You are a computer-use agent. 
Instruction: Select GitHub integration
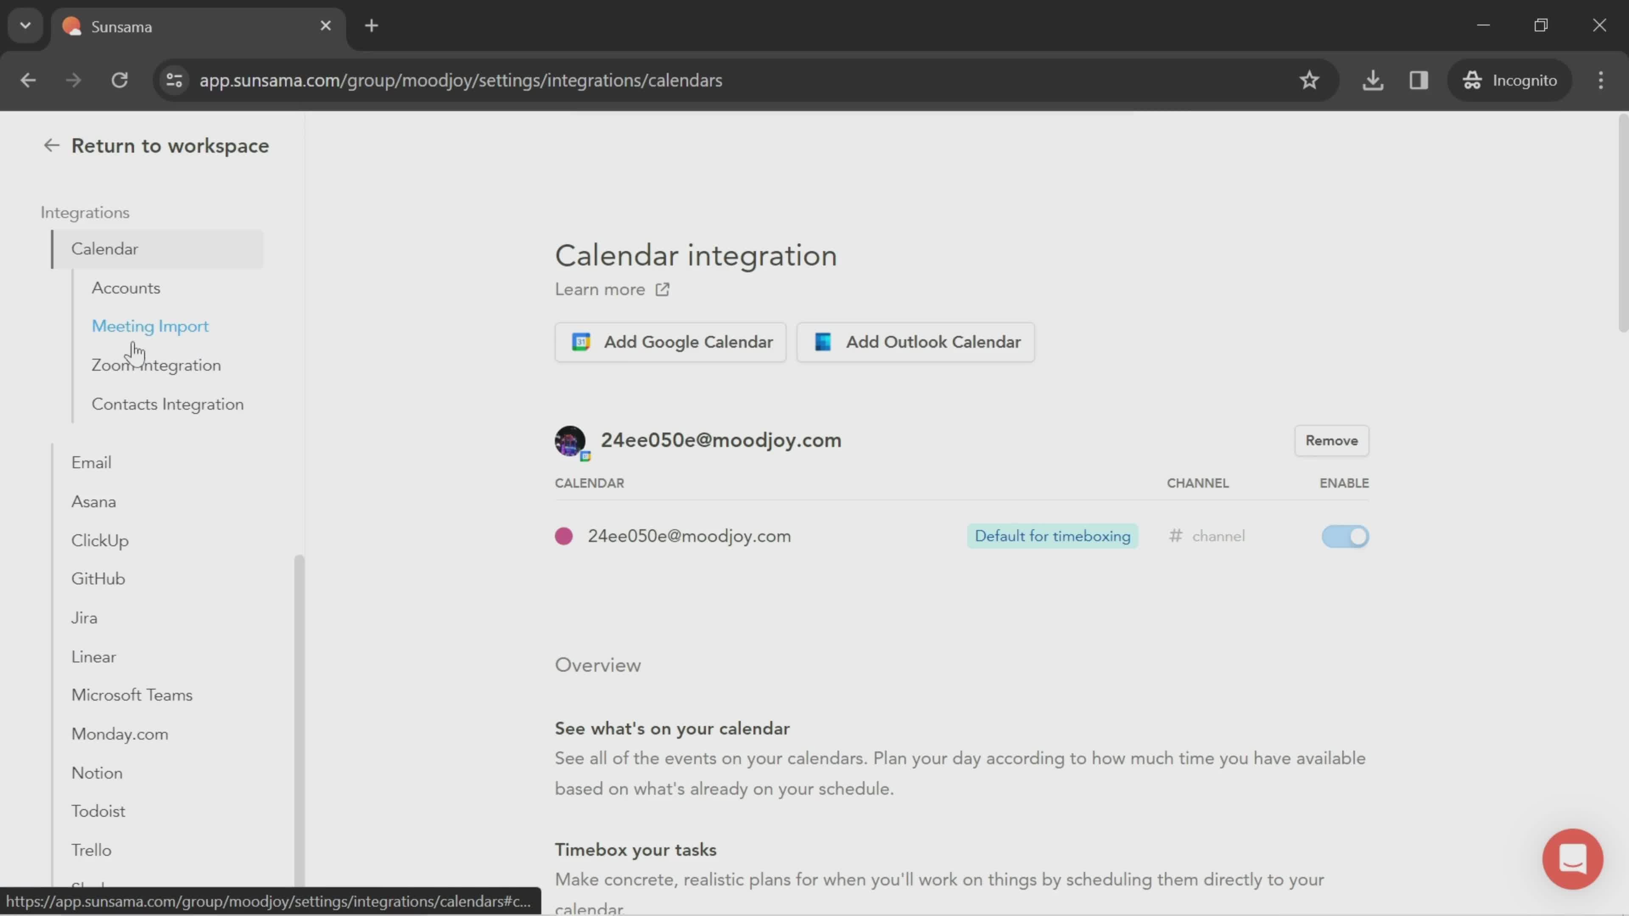click(x=98, y=578)
